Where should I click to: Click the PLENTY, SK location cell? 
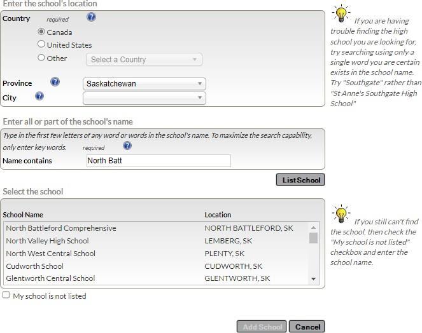225,254
